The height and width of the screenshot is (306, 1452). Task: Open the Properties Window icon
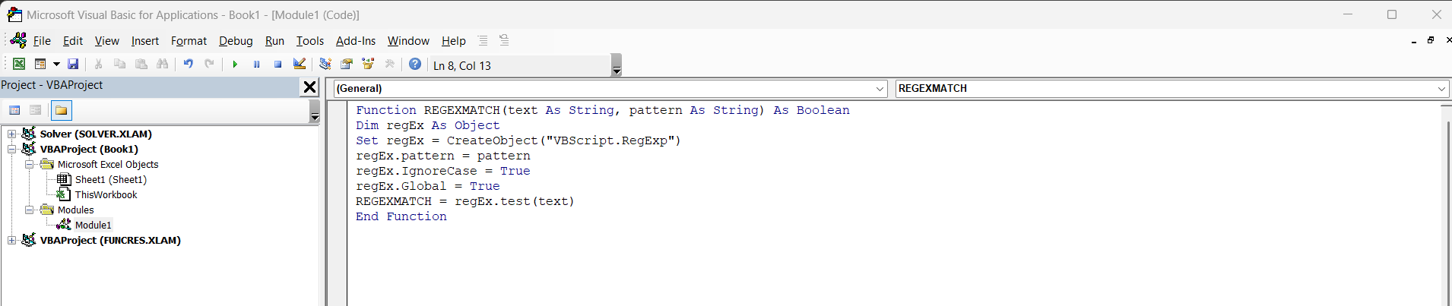(347, 65)
